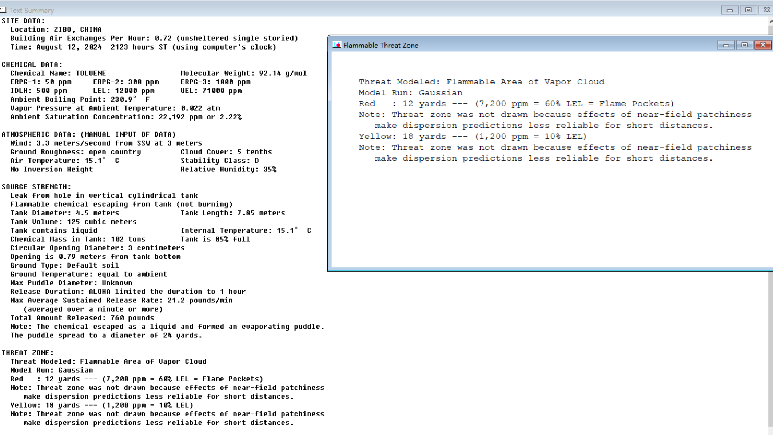Viewport: 773px width, 435px height.
Task: Click the Text Summary scrollbar up arrow
Action: 771,21
